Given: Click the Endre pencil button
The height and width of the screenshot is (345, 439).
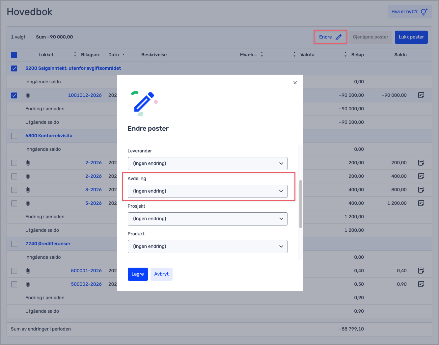Looking at the screenshot, I should [330, 37].
